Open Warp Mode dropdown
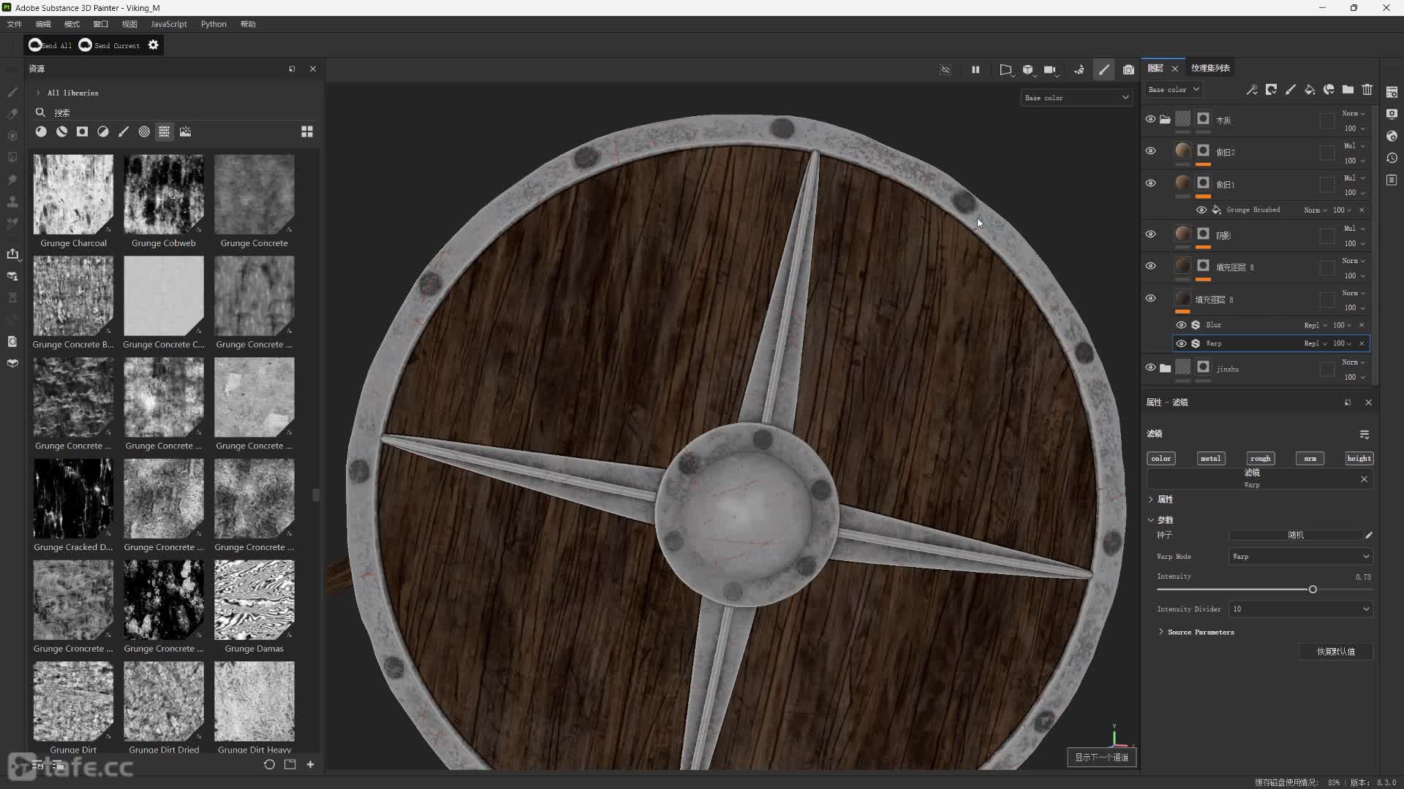 tap(1300, 557)
